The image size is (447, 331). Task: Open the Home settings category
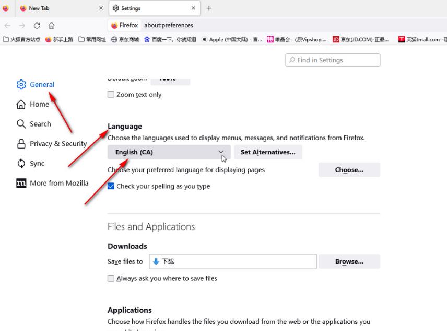pos(33,105)
